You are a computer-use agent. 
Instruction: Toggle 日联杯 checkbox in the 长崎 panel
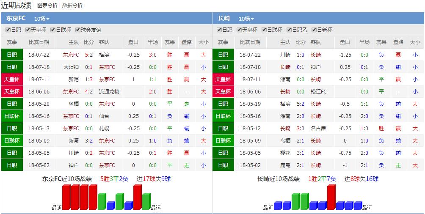pos(264,30)
